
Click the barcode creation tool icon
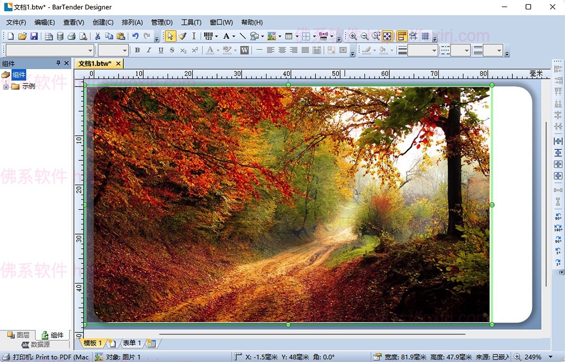pos(208,36)
